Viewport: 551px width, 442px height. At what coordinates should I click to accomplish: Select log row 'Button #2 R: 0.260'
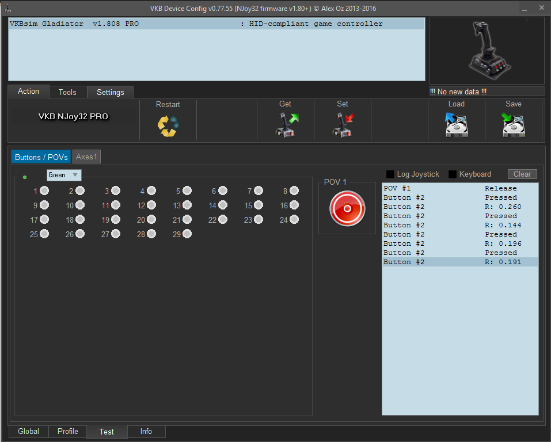click(460, 207)
